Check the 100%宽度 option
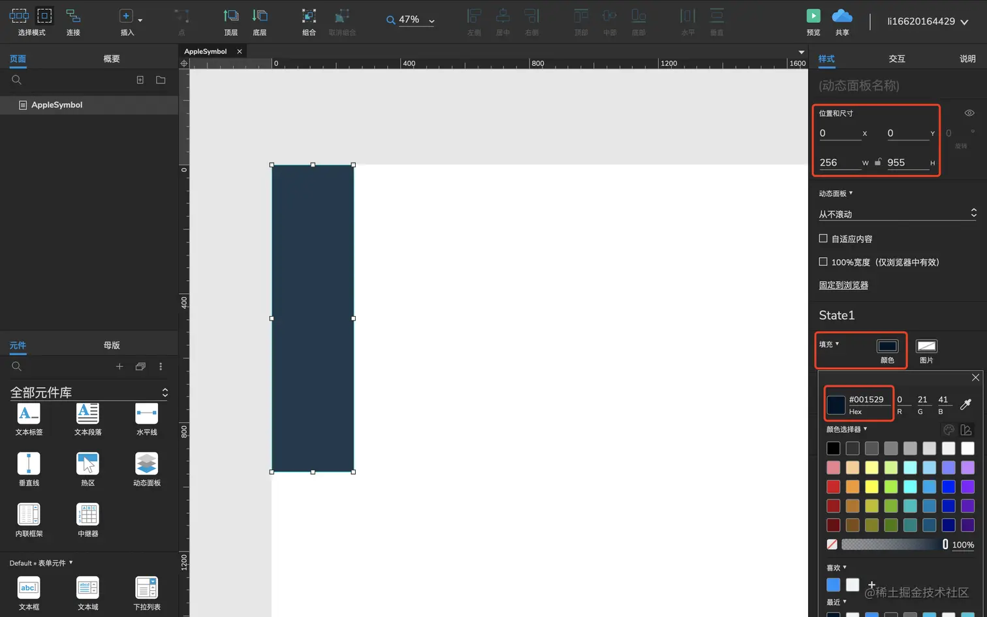Image resolution: width=987 pixels, height=617 pixels. coord(823,262)
